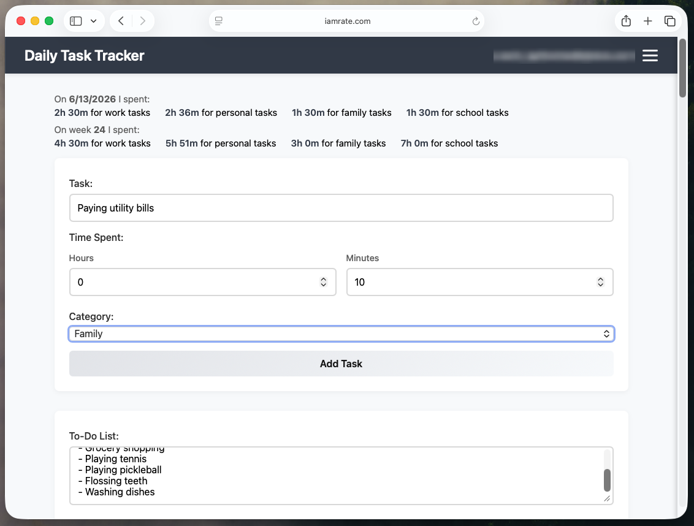Select the 'Playing pickleball' to-do item
Image resolution: width=694 pixels, height=526 pixels.
pyautogui.click(x=120, y=470)
